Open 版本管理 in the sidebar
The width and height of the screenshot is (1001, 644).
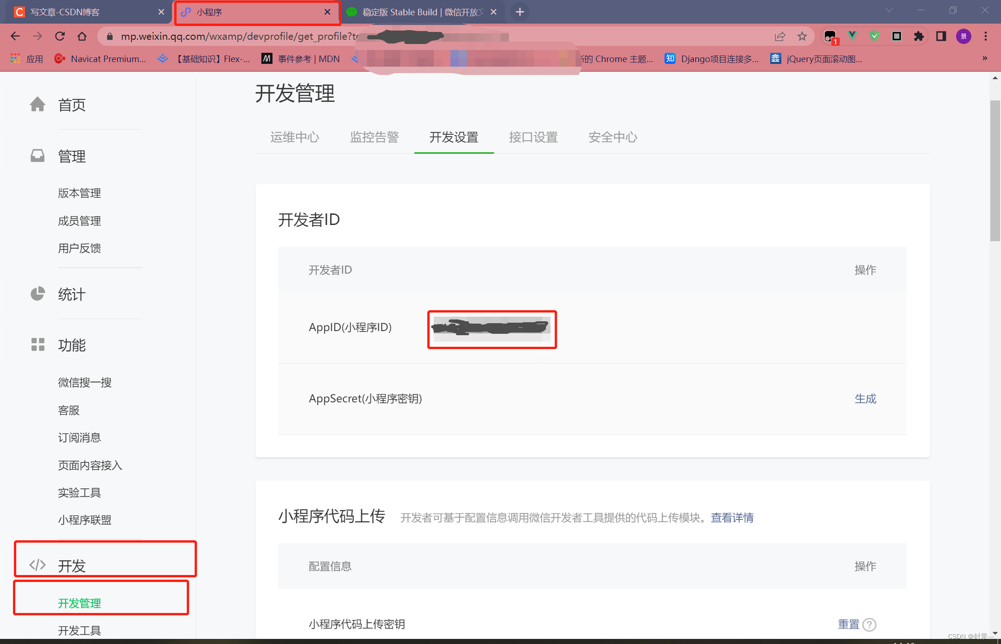pos(79,193)
